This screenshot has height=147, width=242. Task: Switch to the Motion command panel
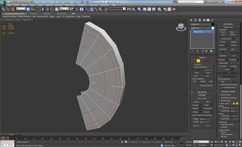[204, 20]
